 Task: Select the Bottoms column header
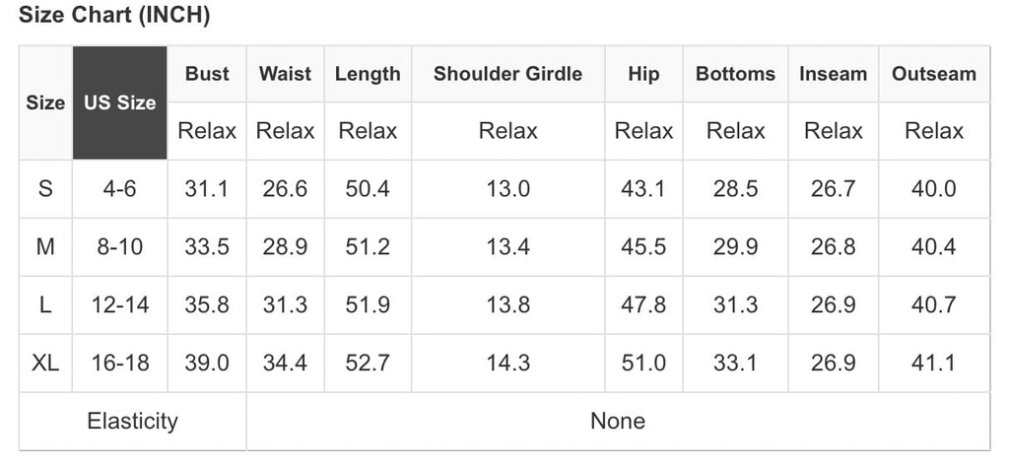[735, 74]
